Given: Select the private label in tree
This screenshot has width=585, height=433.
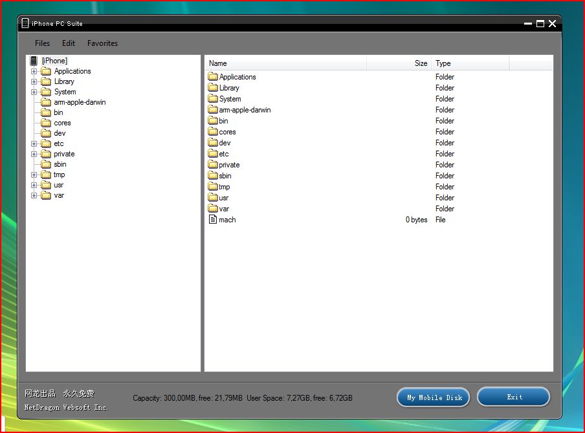Looking at the screenshot, I should click(x=64, y=154).
